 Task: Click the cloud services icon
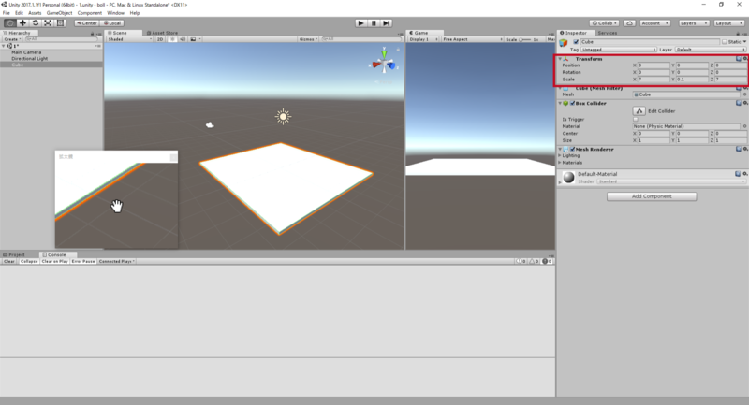pos(629,22)
